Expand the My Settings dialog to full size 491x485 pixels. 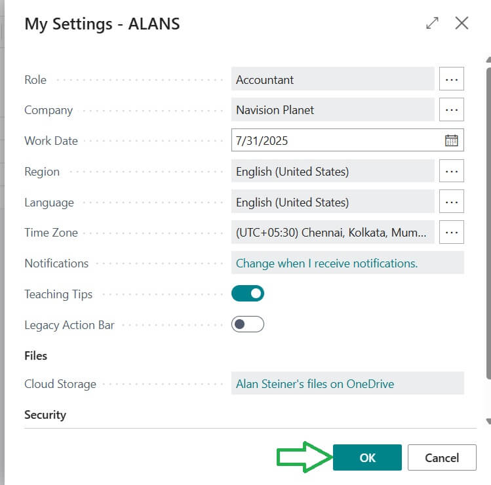click(x=432, y=23)
